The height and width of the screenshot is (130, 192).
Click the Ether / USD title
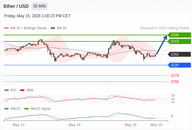click(x=16, y=6)
